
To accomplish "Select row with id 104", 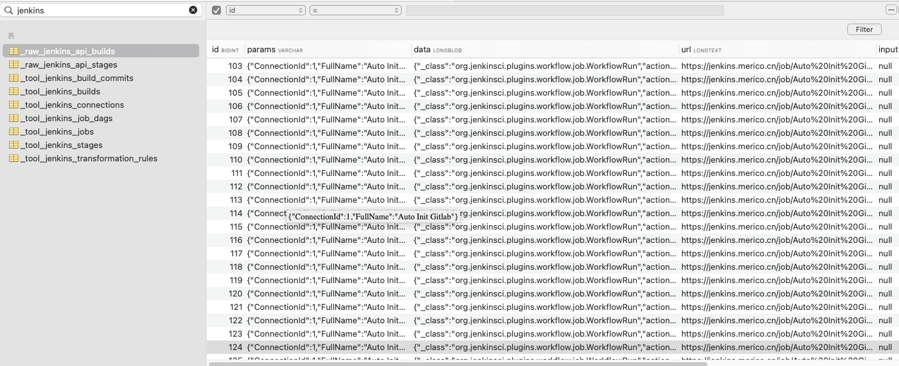I will 552,79.
